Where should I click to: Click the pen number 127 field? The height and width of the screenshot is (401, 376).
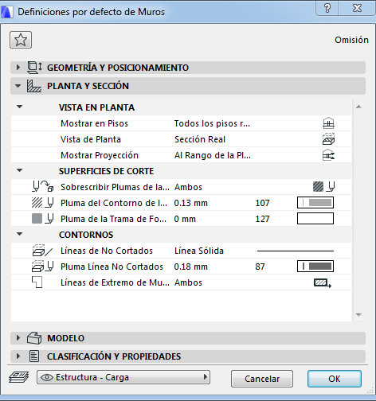tap(262, 219)
